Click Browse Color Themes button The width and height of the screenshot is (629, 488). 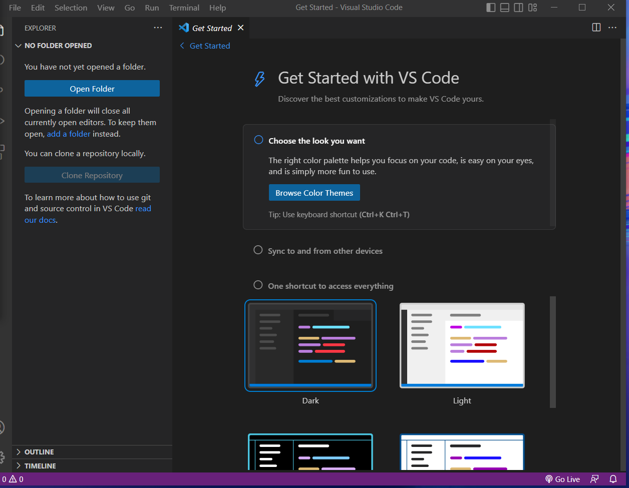click(314, 193)
